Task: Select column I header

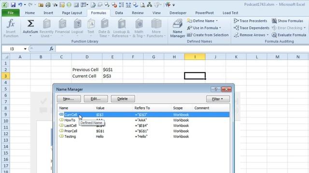Action: pos(195,57)
